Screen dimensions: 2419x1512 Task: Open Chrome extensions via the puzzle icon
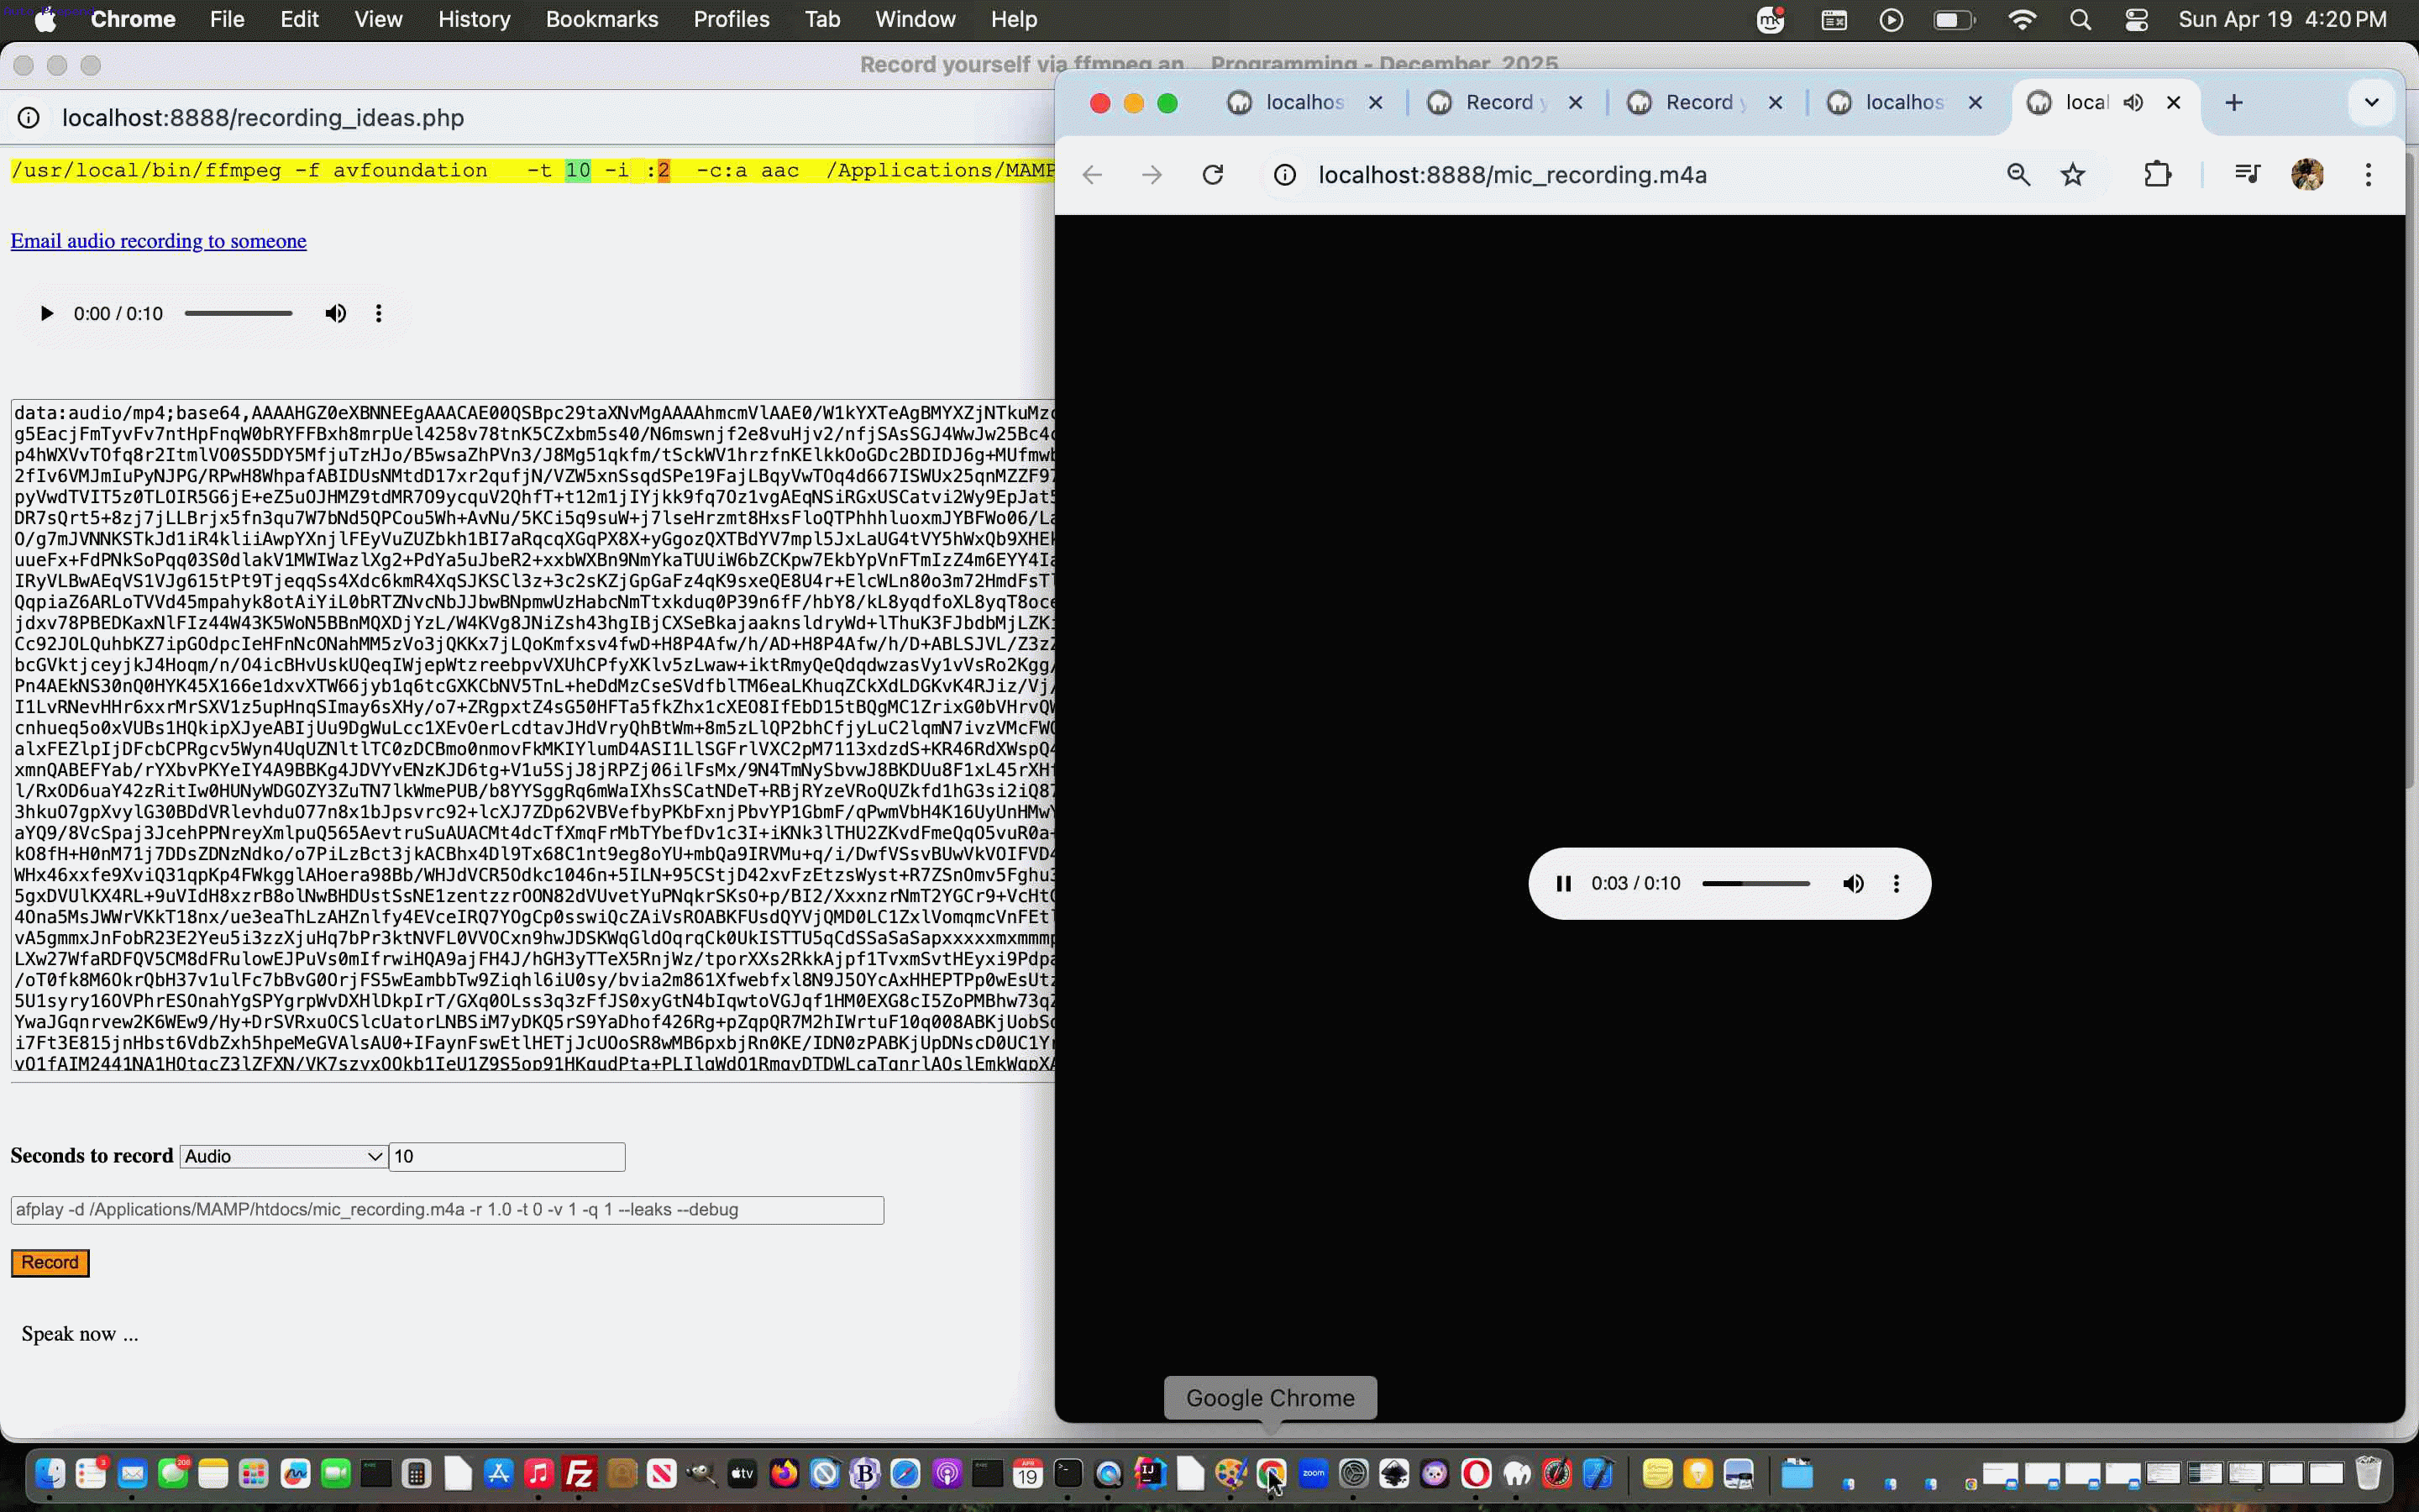[2158, 174]
